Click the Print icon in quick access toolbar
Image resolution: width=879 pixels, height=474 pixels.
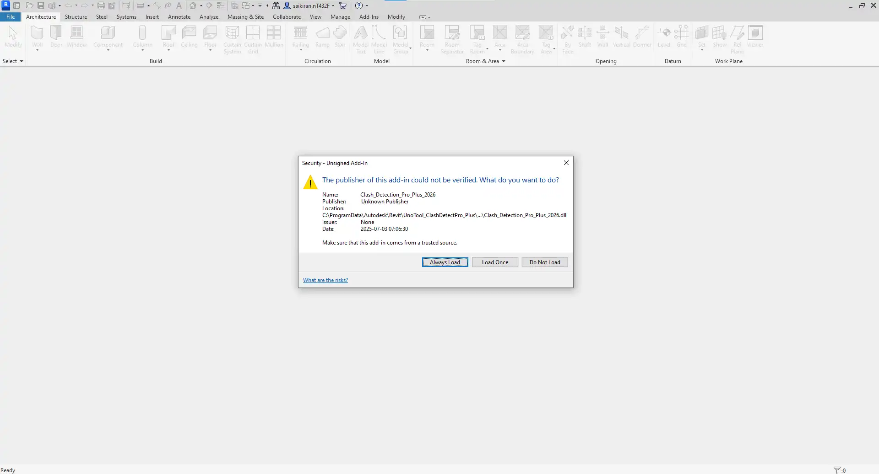pos(101,5)
